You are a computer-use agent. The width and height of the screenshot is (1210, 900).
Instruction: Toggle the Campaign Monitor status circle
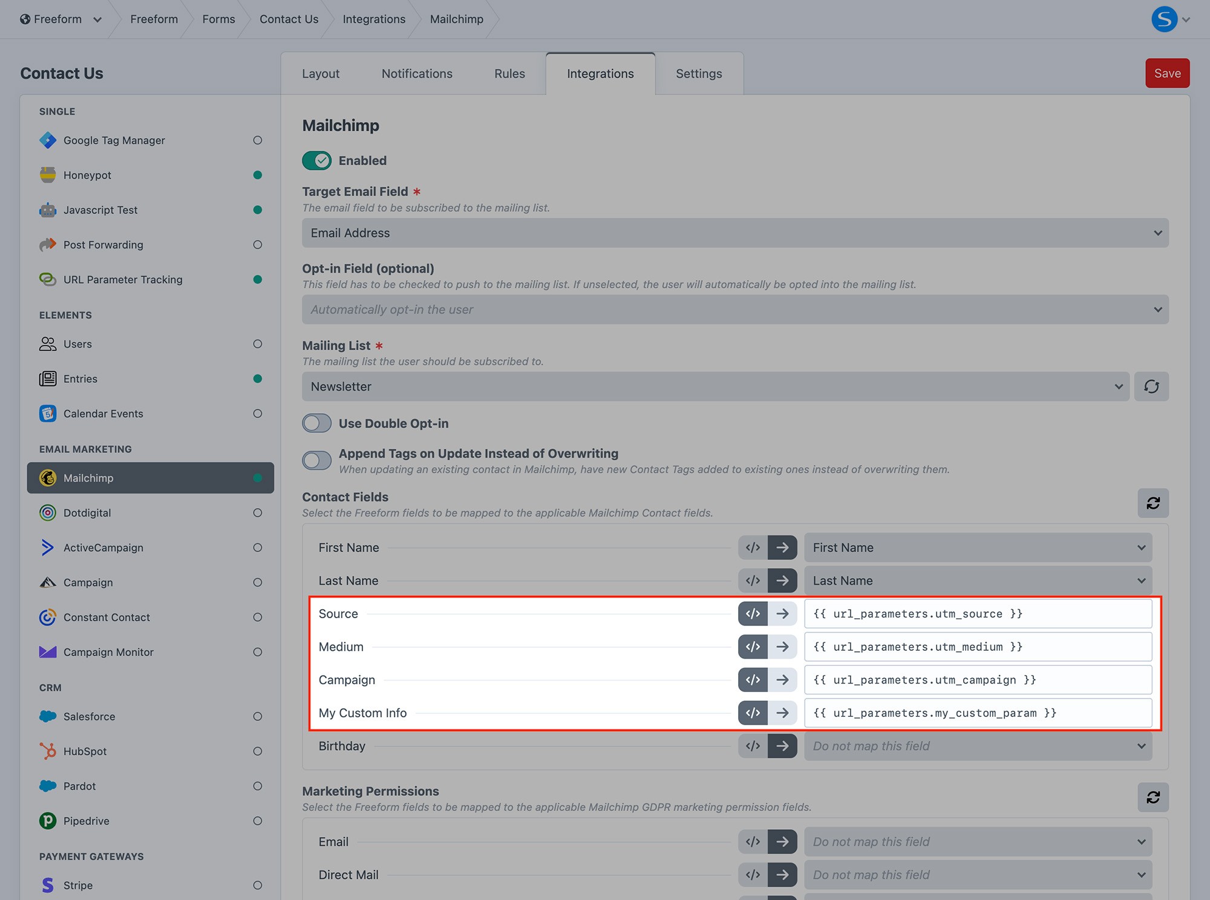pyautogui.click(x=258, y=652)
